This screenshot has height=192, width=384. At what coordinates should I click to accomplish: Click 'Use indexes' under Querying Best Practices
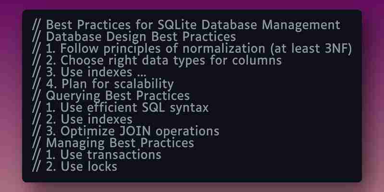(82, 119)
